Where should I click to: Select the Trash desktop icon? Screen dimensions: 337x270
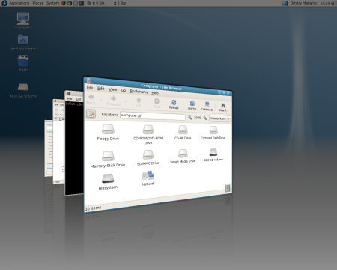click(23, 64)
